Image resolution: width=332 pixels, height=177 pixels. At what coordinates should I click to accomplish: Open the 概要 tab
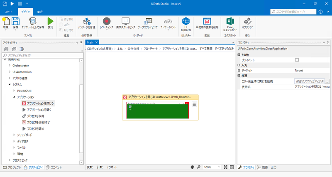click(263, 167)
